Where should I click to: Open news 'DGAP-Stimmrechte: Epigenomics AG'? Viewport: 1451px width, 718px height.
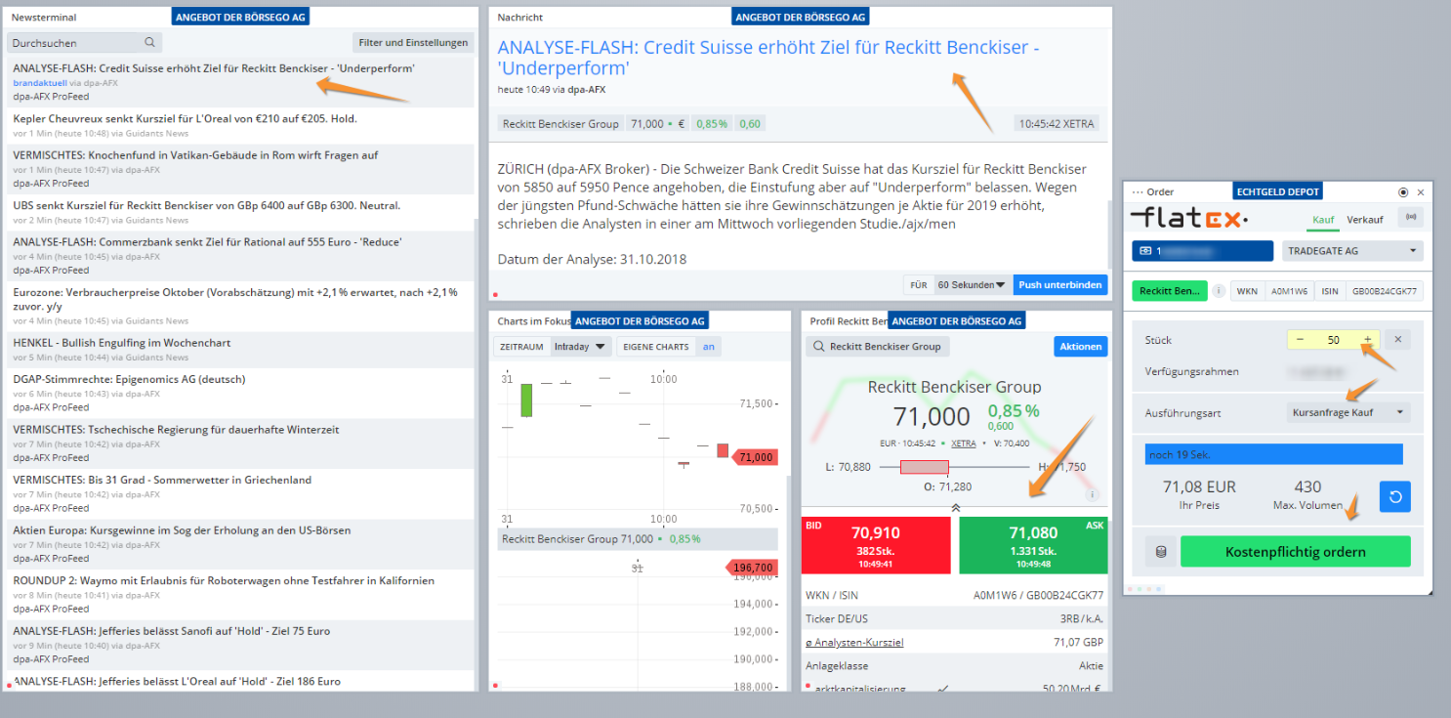tap(240, 393)
